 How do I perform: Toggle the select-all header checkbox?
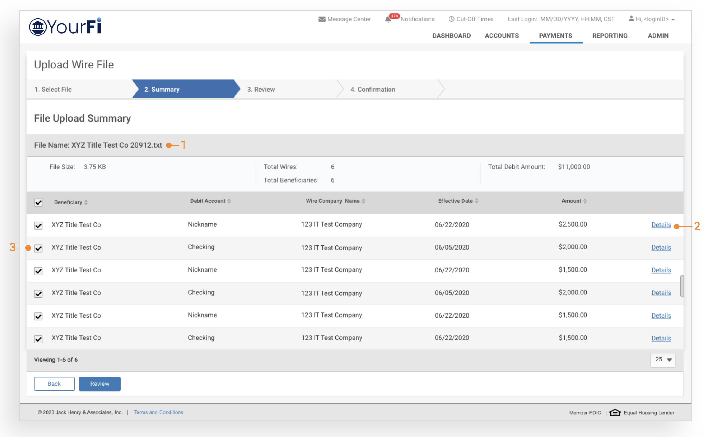click(38, 202)
